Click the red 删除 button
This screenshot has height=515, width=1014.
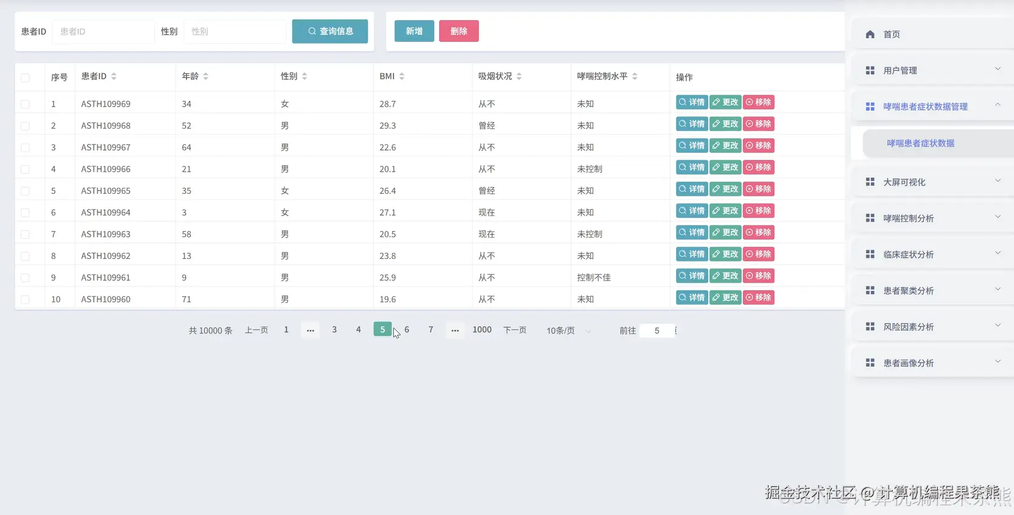459,31
